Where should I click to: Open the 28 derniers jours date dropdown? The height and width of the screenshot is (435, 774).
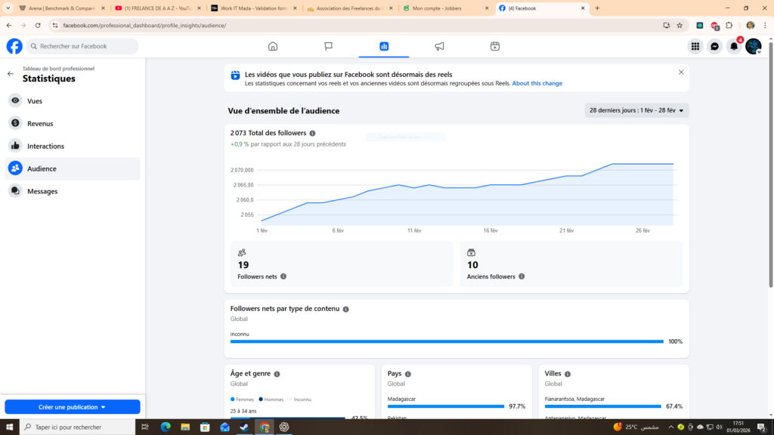pos(636,110)
